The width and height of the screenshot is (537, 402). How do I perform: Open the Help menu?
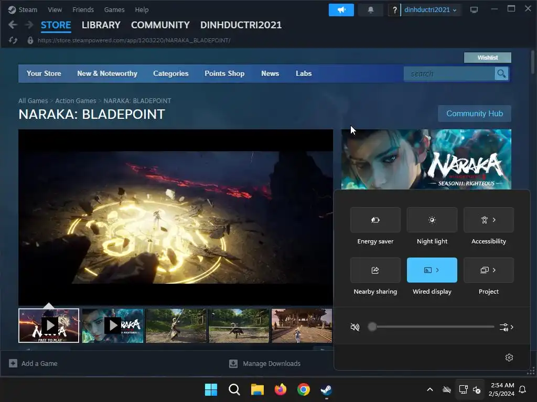point(142,9)
